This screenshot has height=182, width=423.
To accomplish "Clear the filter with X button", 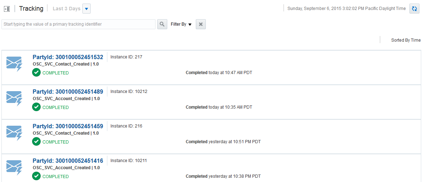I will (x=201, y=24).
